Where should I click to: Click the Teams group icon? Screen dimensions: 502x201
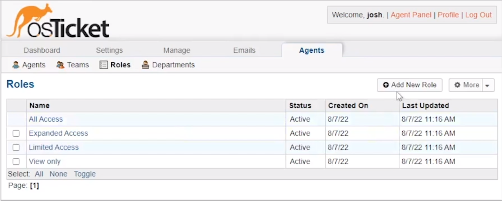60,65
